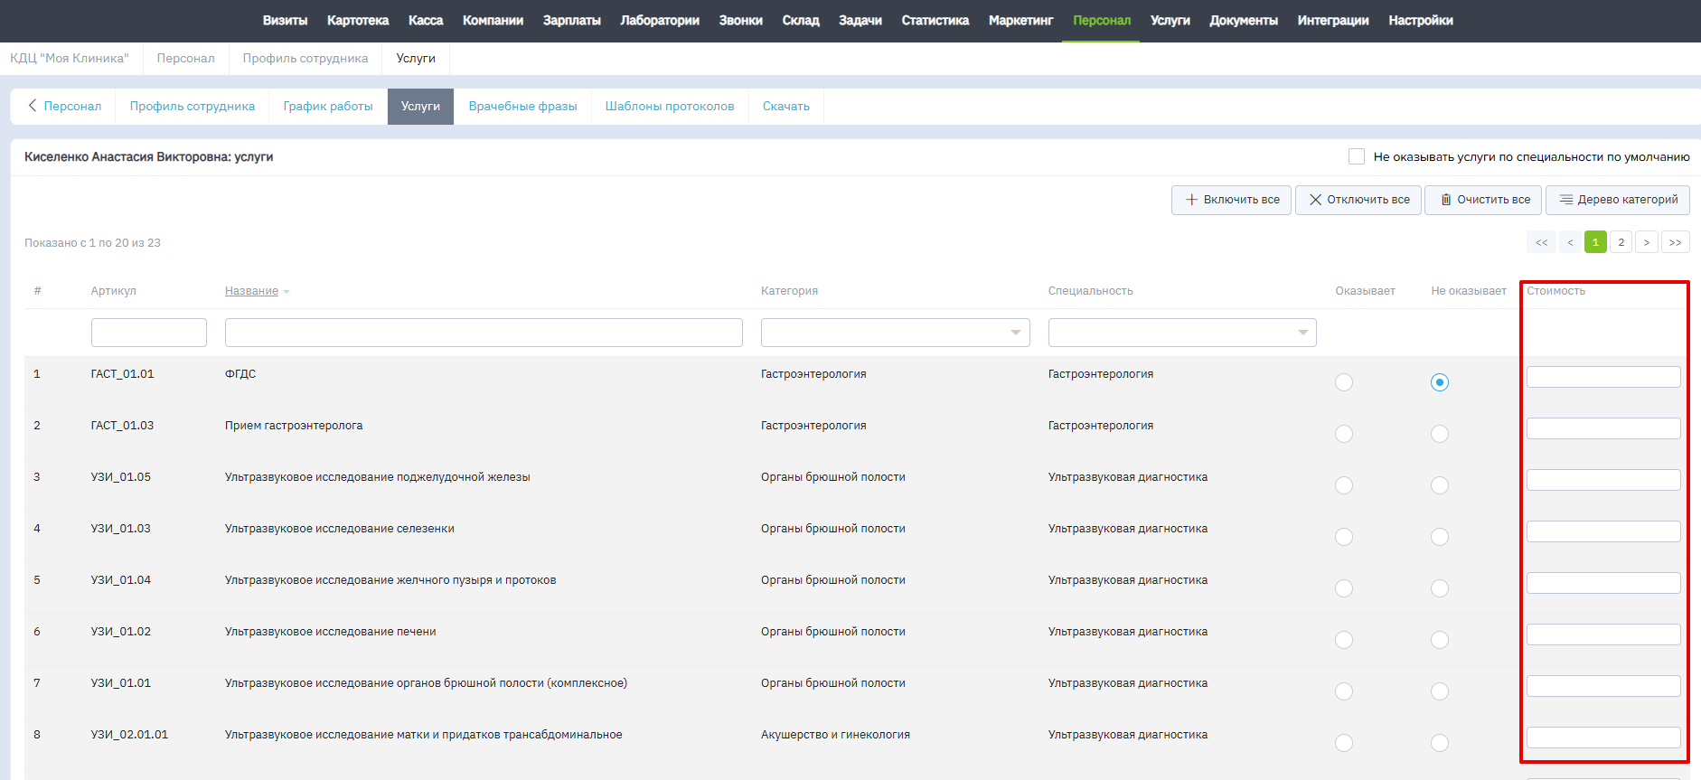Select 'Оказывает' for УЗИ желчного пузыря

coord(1344,588)
